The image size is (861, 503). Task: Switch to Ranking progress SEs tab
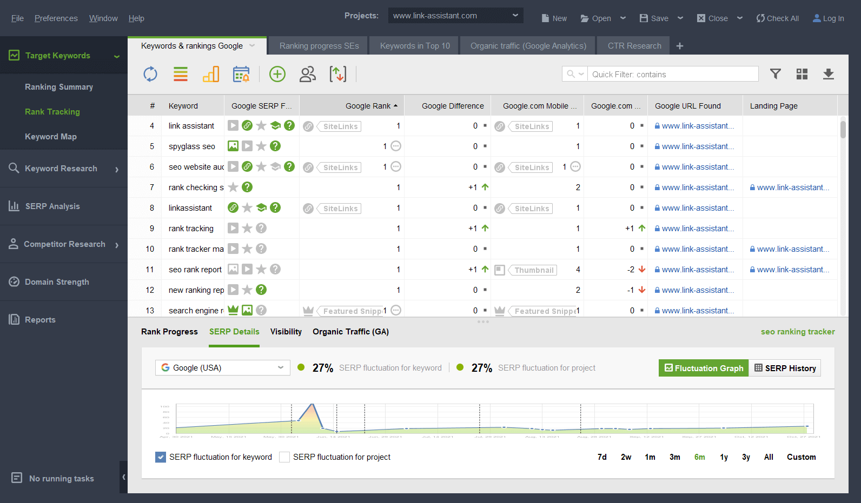319,46
